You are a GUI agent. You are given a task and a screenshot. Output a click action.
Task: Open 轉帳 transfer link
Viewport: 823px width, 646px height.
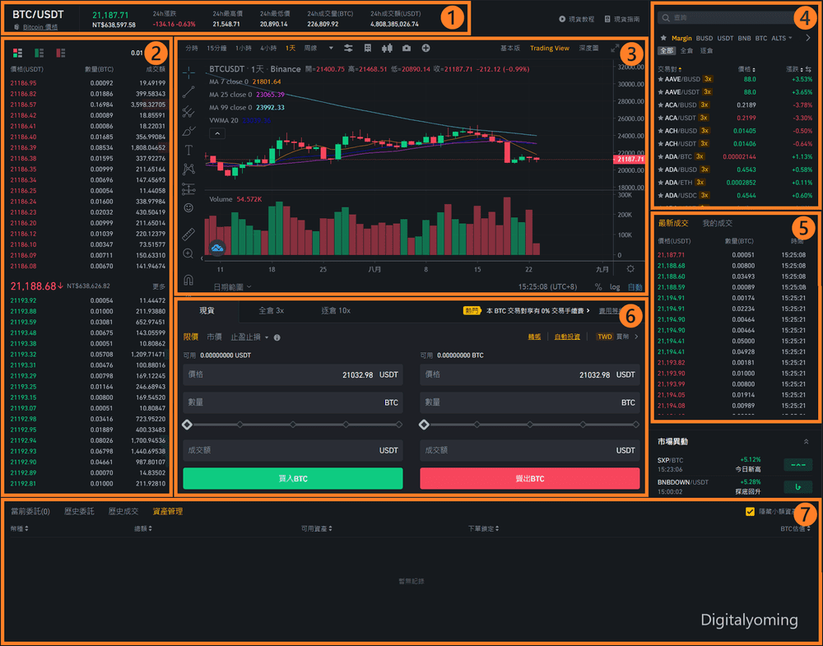(534, 337)
